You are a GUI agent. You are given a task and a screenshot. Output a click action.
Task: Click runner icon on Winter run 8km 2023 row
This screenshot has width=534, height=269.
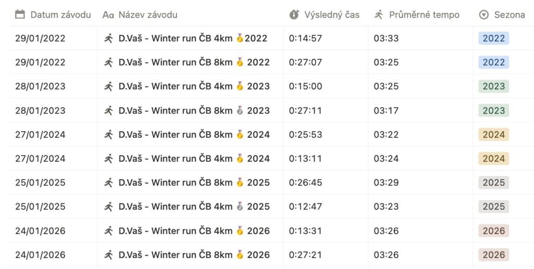[108, 110]
